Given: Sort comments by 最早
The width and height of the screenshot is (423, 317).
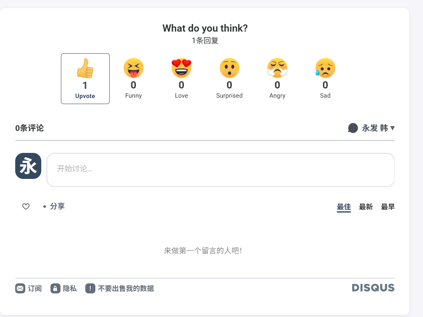Looking at the screenshot, I should tap(388, 207).
